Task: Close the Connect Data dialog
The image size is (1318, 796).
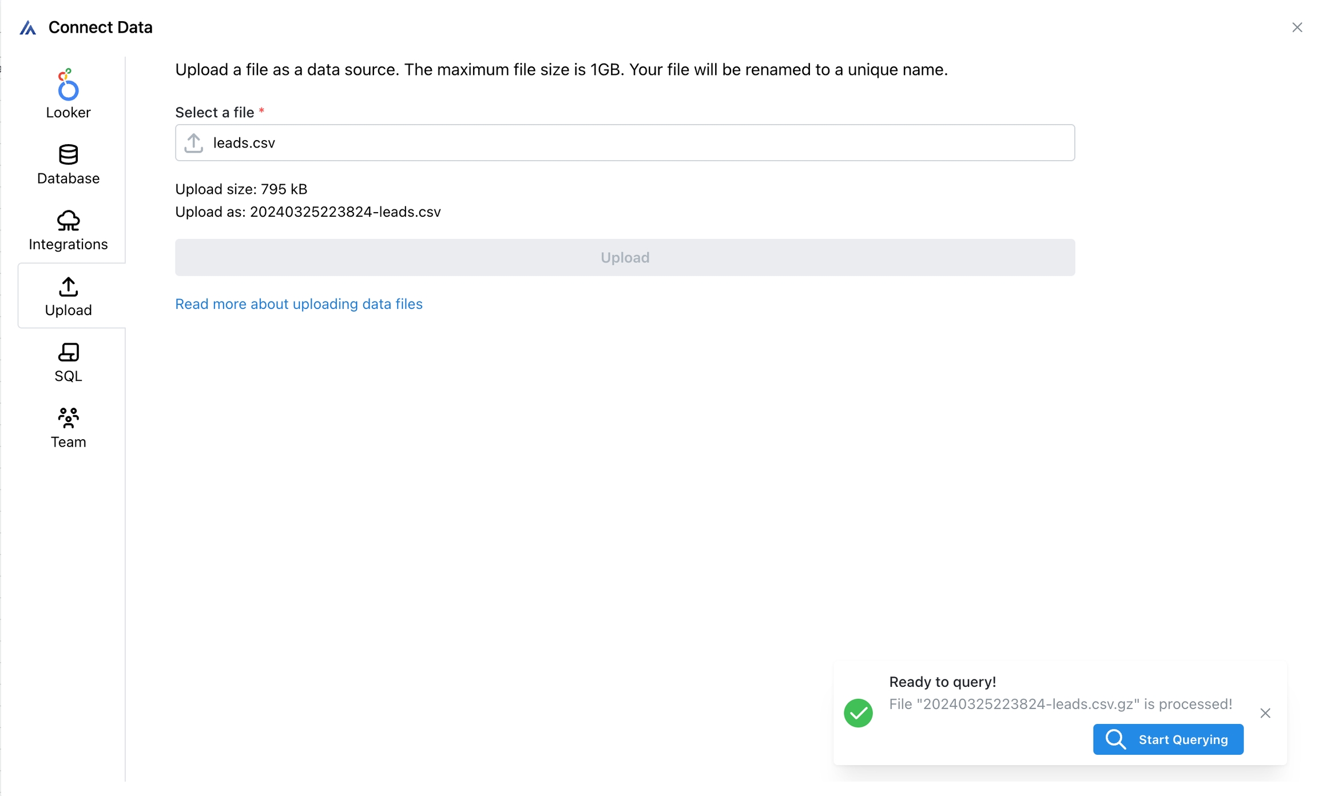Action: point(1297,27)
